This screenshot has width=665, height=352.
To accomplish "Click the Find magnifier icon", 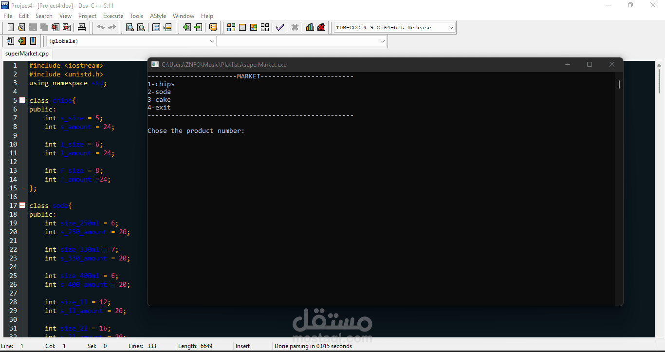I will [130, 27].
